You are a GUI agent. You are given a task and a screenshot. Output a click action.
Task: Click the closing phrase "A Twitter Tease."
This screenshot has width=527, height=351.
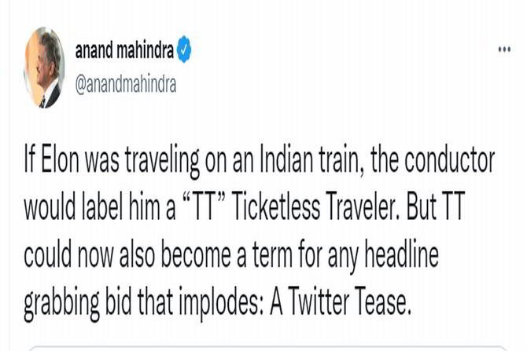pos(341,301)
